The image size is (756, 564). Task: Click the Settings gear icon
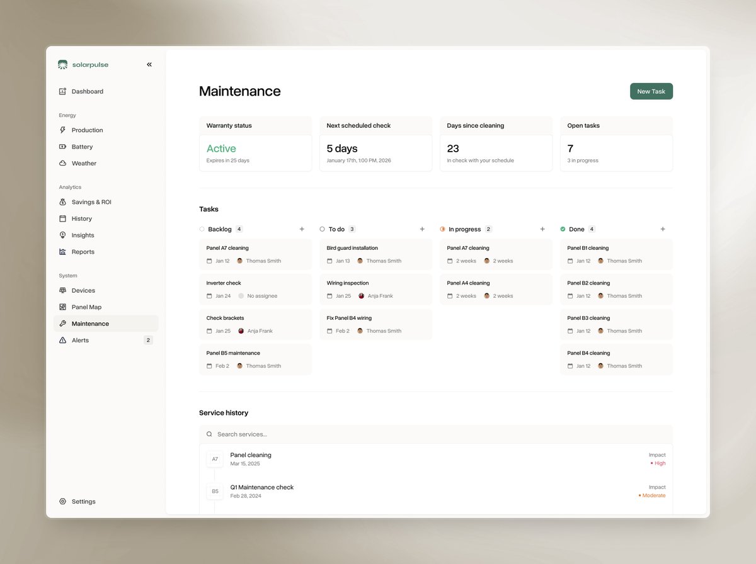click(62, 502)
